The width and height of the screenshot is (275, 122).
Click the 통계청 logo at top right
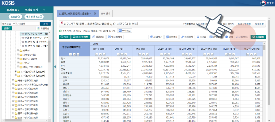[267, 3]
